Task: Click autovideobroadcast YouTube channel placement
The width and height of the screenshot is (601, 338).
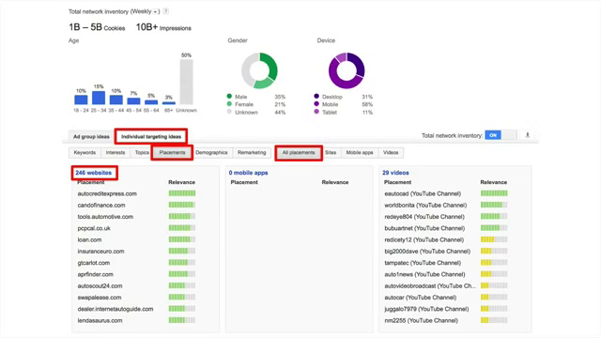Action: tap(430, 285)
